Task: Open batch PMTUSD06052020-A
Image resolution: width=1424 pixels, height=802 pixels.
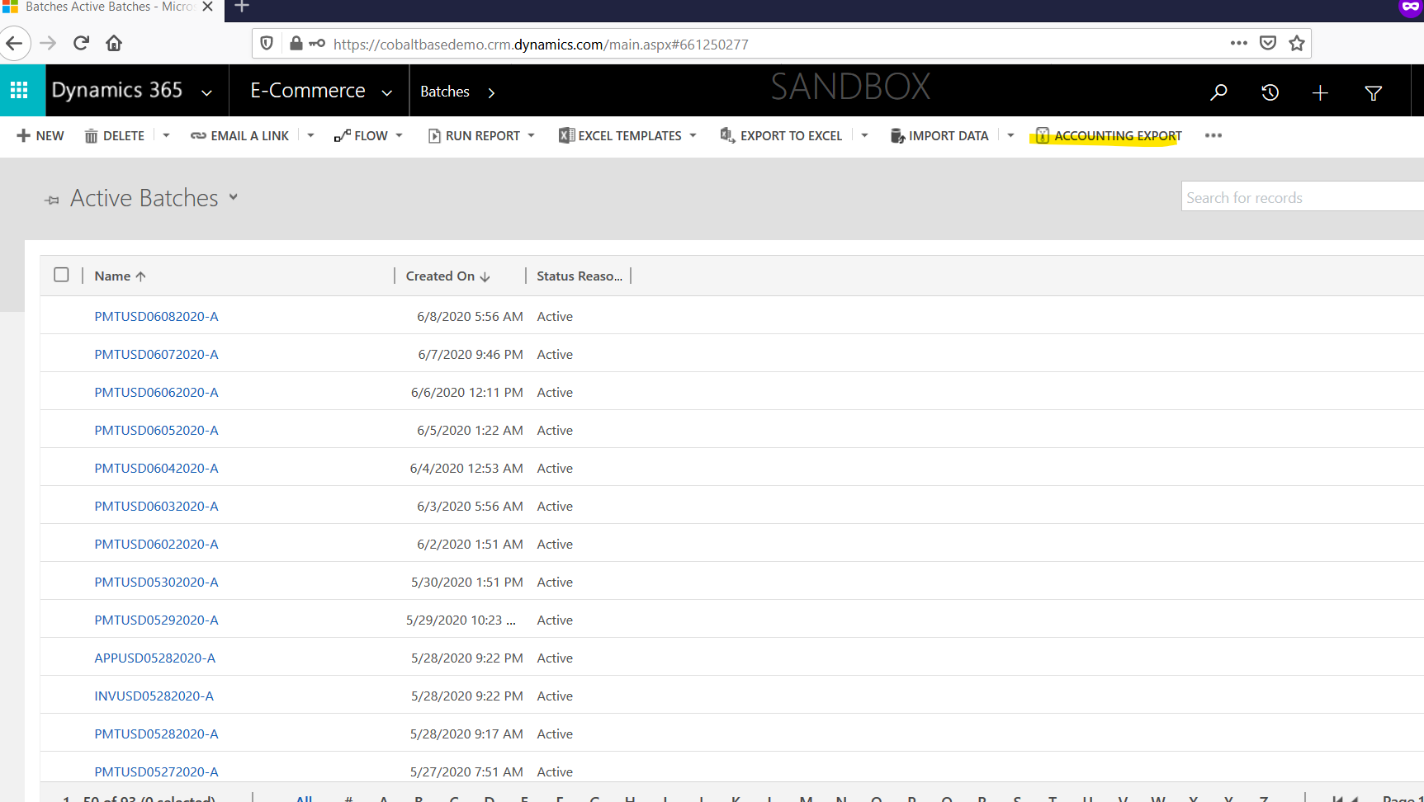Action: [x=156, y=430]
